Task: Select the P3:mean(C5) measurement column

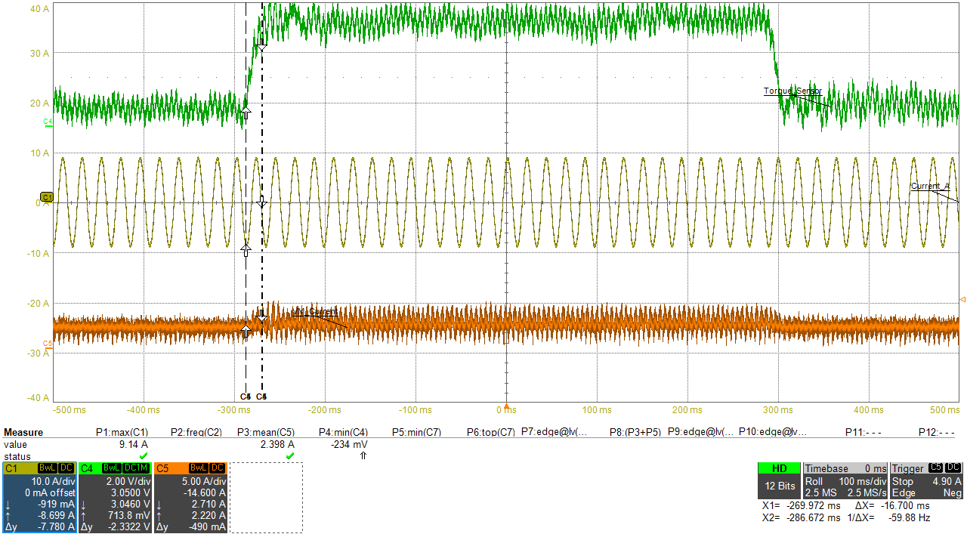Action: [266, 433]
